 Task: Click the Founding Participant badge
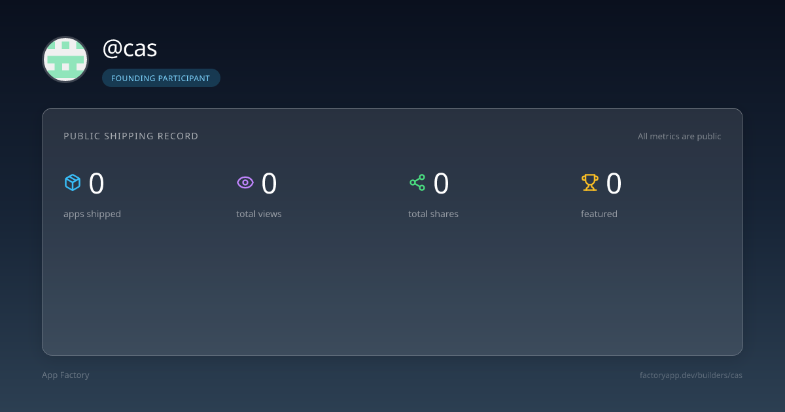(161, 78)
